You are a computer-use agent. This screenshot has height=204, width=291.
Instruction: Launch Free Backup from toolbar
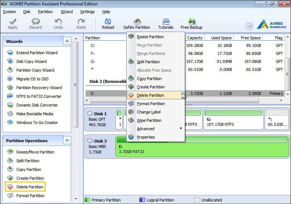[x=191, y=24]
